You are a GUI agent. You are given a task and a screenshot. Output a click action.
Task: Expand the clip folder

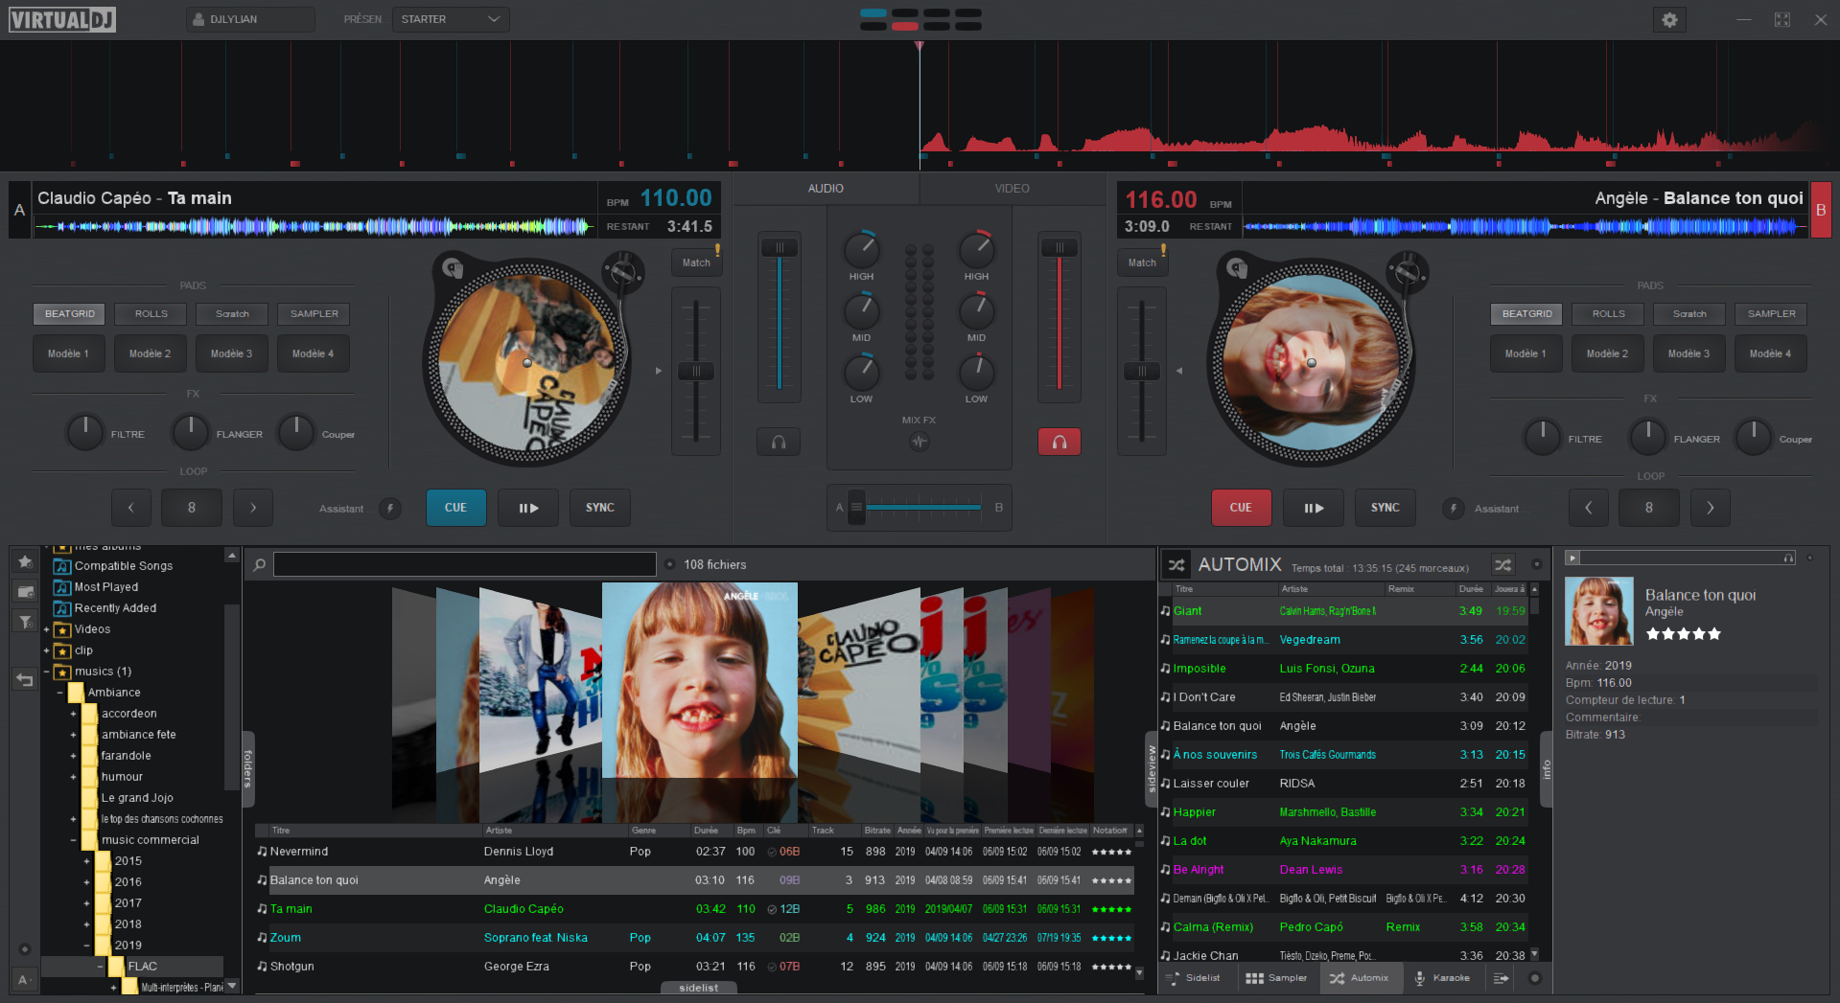(46, 650)
